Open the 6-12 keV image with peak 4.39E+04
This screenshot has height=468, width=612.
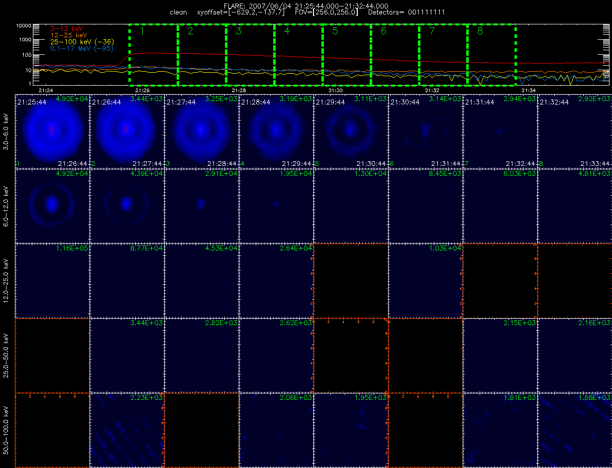coord(127,206)
